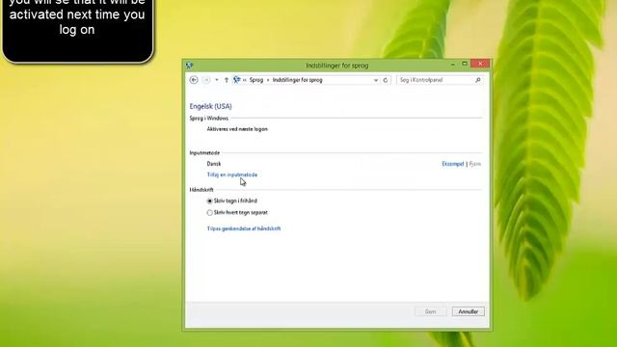The height and width of the screenshot is (347, 617).
Task: Refresh the page with the refresh icon
Action: 386,80
